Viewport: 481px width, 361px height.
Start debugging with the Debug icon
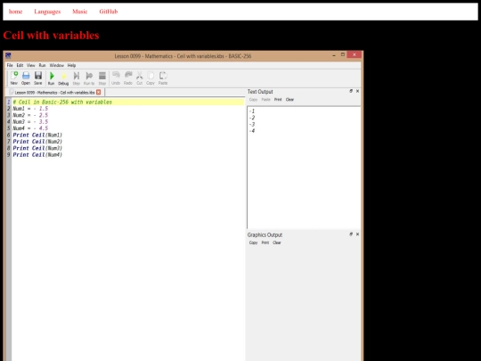63,78
